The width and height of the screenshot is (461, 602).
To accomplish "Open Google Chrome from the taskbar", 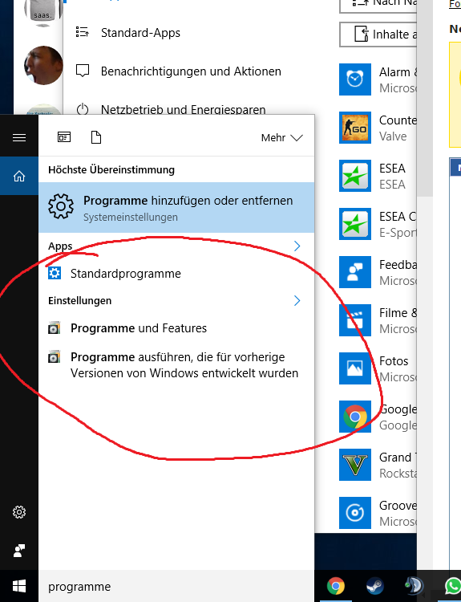I will (336, 586).
